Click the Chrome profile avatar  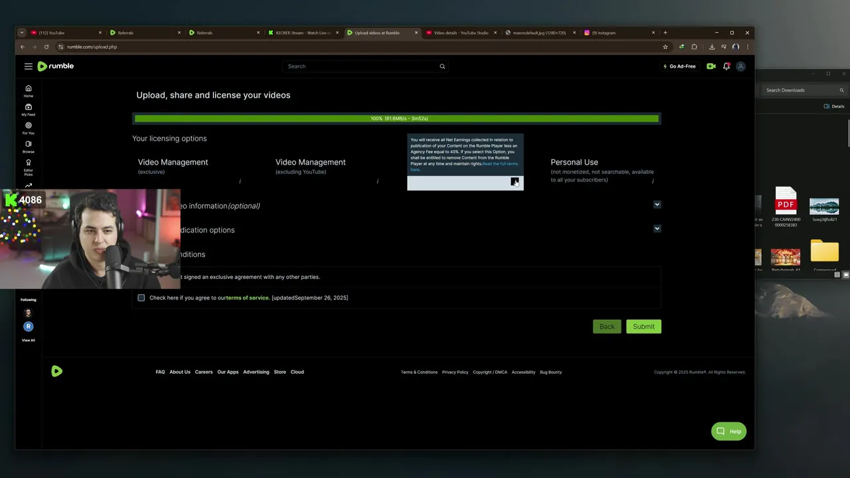click(736, 47)
